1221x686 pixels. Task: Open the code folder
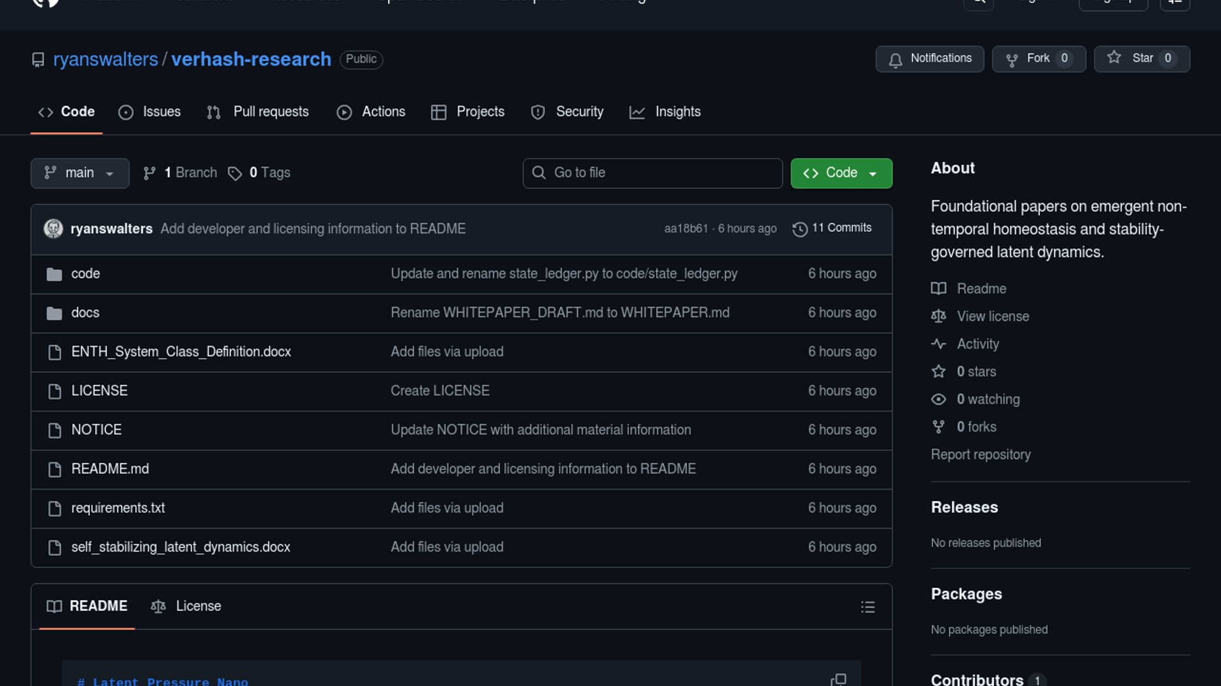(85, 274)
